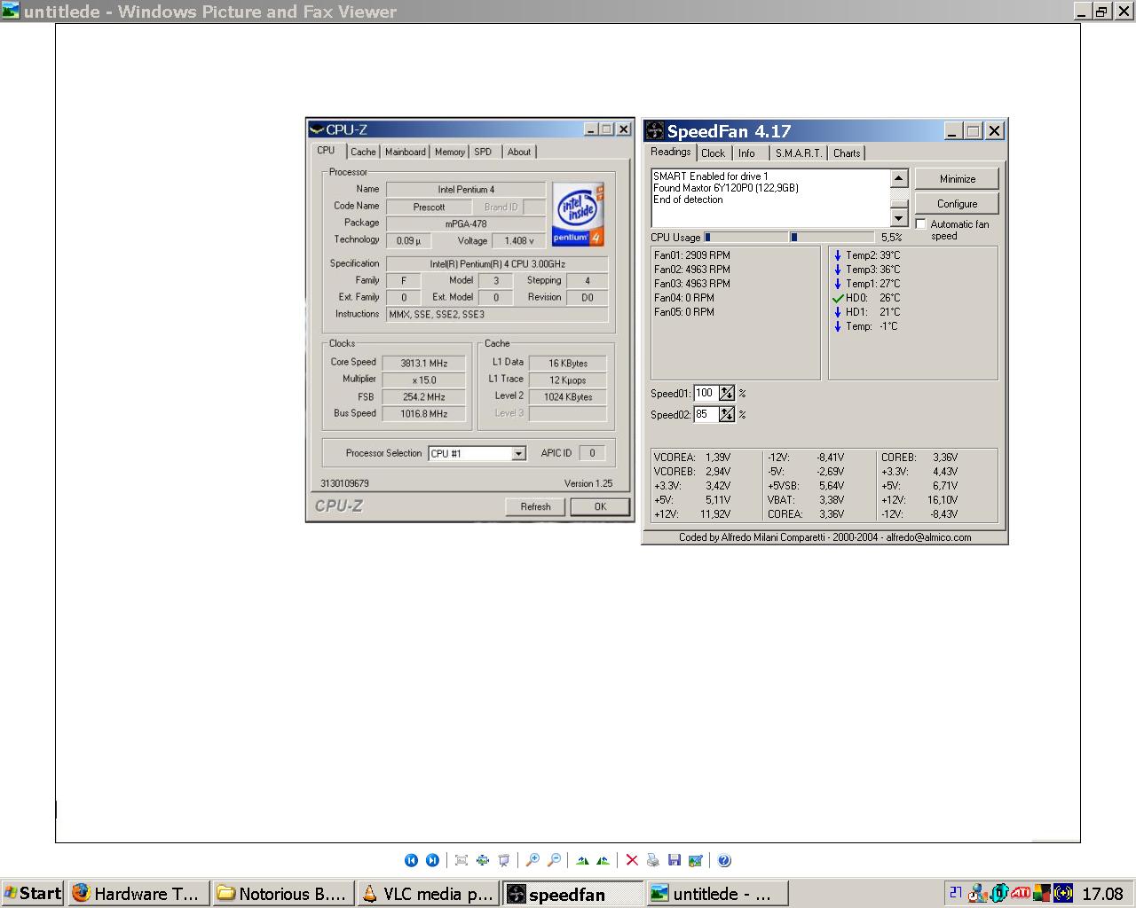Open the SpeedFan Charts tab
Image resolution: width=1136 pixels, height=908 pixels.
click(847, 153)
